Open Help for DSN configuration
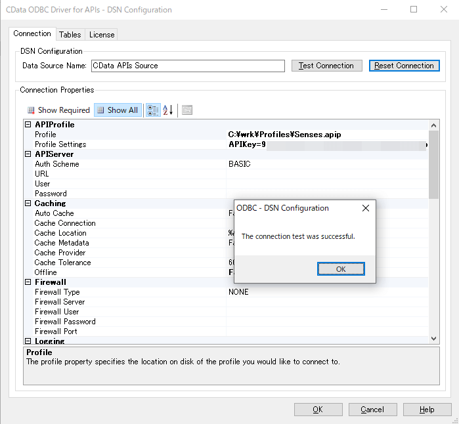This screenshot has height=424, width=459. click(x=427, y=410)
